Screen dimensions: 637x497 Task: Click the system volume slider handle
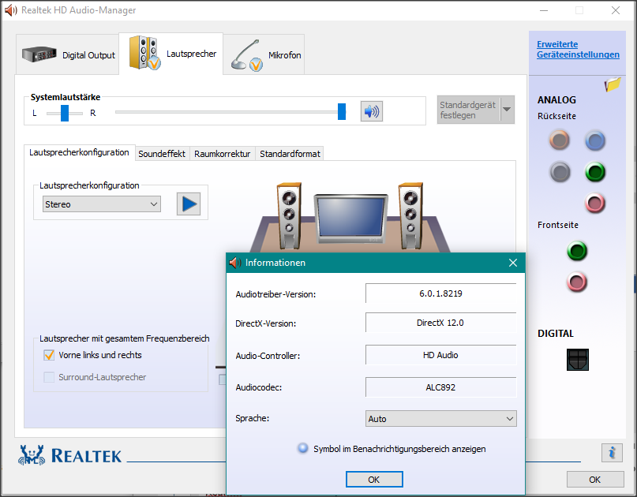(342, 112)
